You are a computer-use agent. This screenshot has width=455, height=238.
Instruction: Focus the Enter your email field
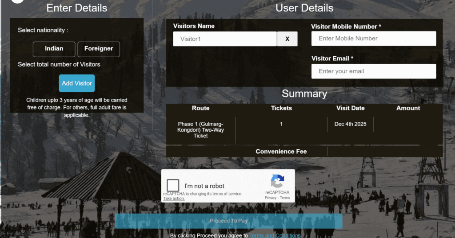point(374,71)
